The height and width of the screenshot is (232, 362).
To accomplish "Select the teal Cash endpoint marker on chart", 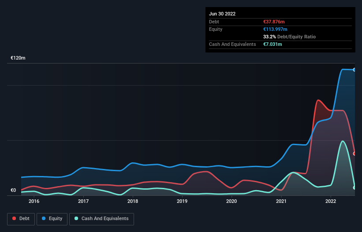I will click(355, 188).
